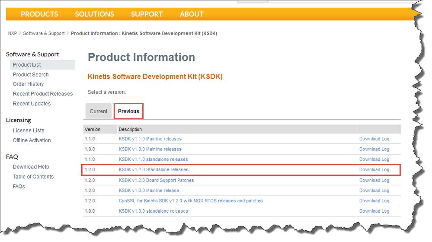
Task: Open Recent Product Releases
Action: click(x=43, y=94)
